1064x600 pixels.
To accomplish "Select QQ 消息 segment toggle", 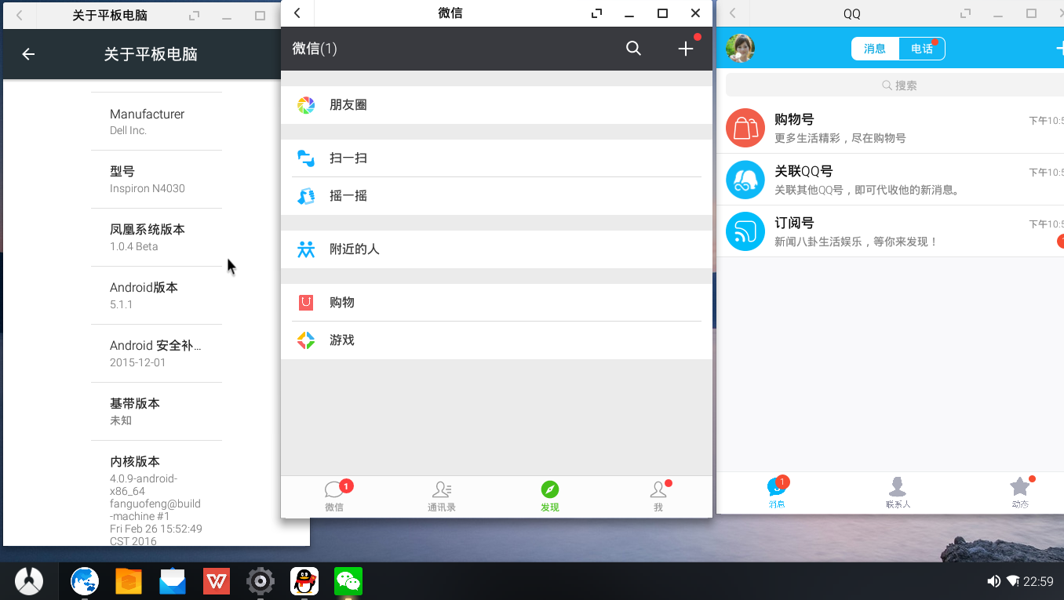I will [875, 49].
